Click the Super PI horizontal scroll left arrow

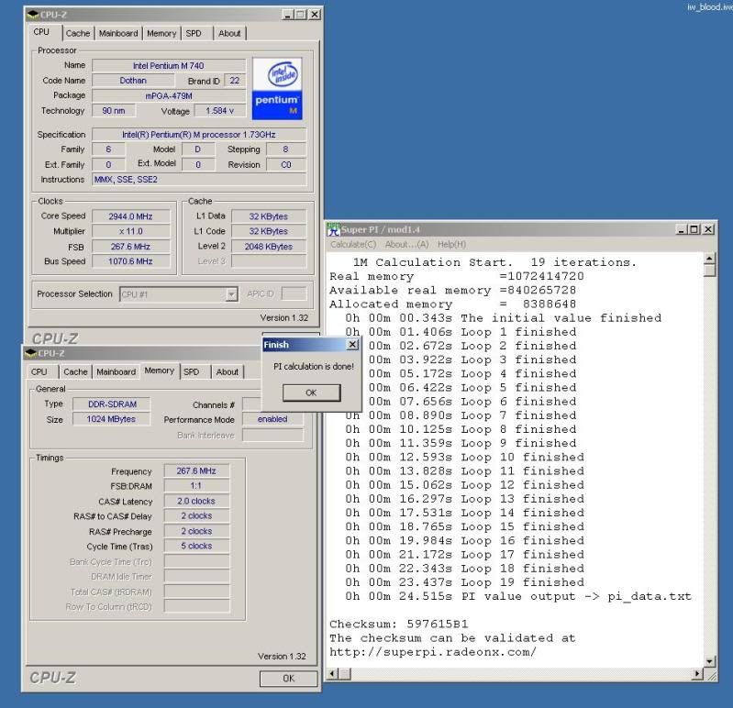[x=332, y=673]
